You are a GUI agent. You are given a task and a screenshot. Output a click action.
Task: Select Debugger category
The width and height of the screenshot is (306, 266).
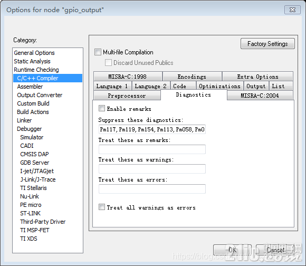(29, 129)
